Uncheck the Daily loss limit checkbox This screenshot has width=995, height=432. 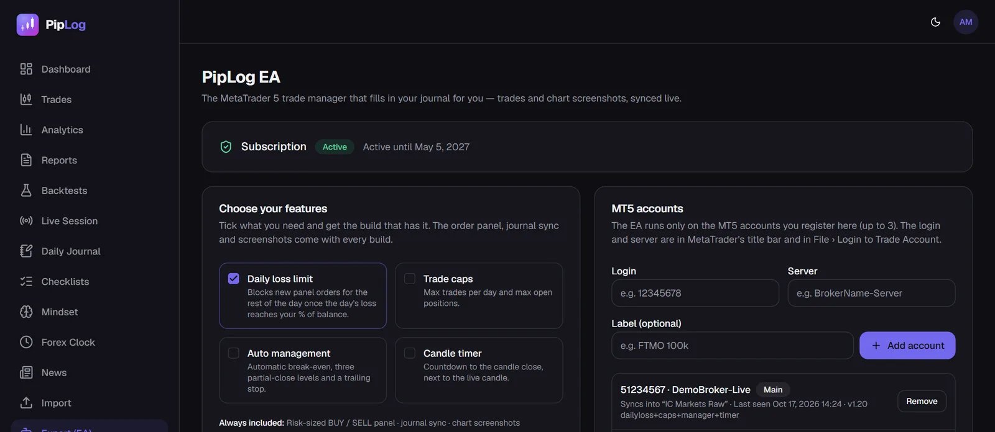pos(234,279)
